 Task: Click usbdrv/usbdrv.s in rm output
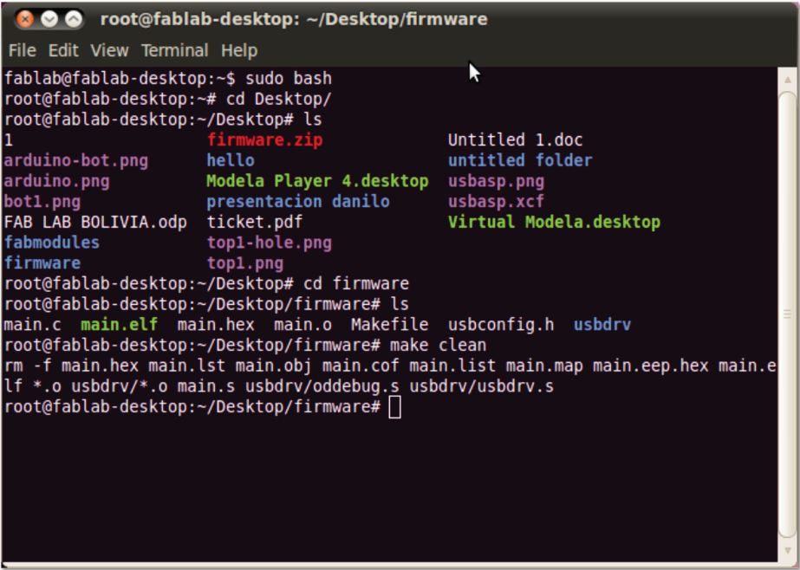[x=482, y=386]
